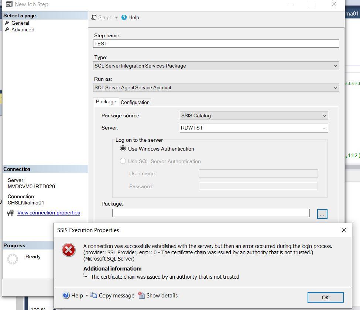Click the Ready status text
This screenshot has width=360, height=310.
click(33, 256)
